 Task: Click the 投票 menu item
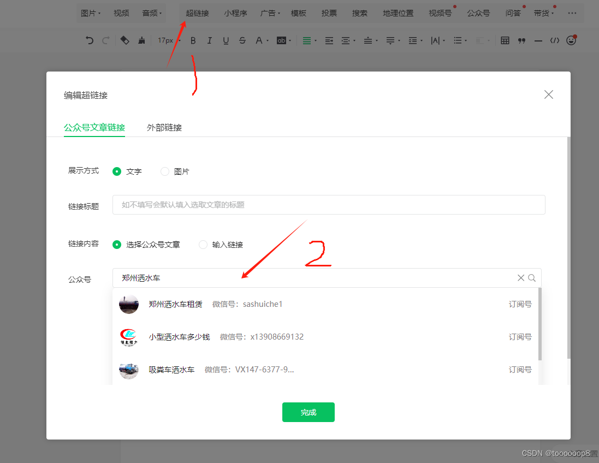329,13
